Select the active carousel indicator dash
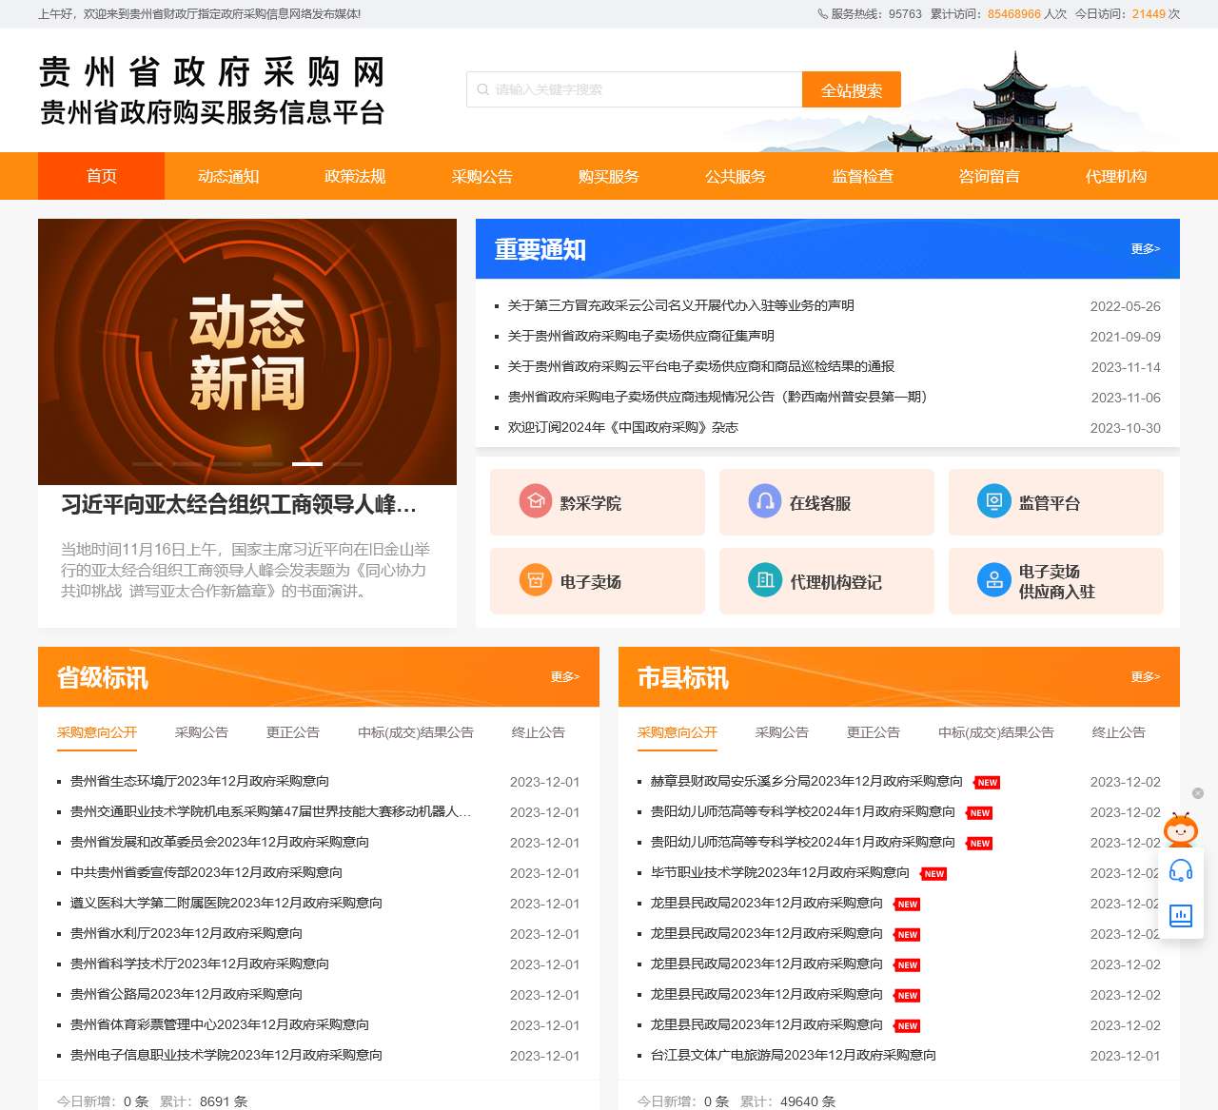 click(306, 463)
